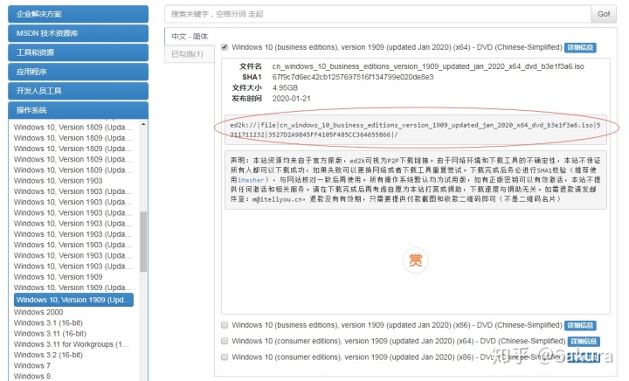The height and width of the screenshot is (381, 629).
Task: Click the Go! search button
Action: coord(604,14)
